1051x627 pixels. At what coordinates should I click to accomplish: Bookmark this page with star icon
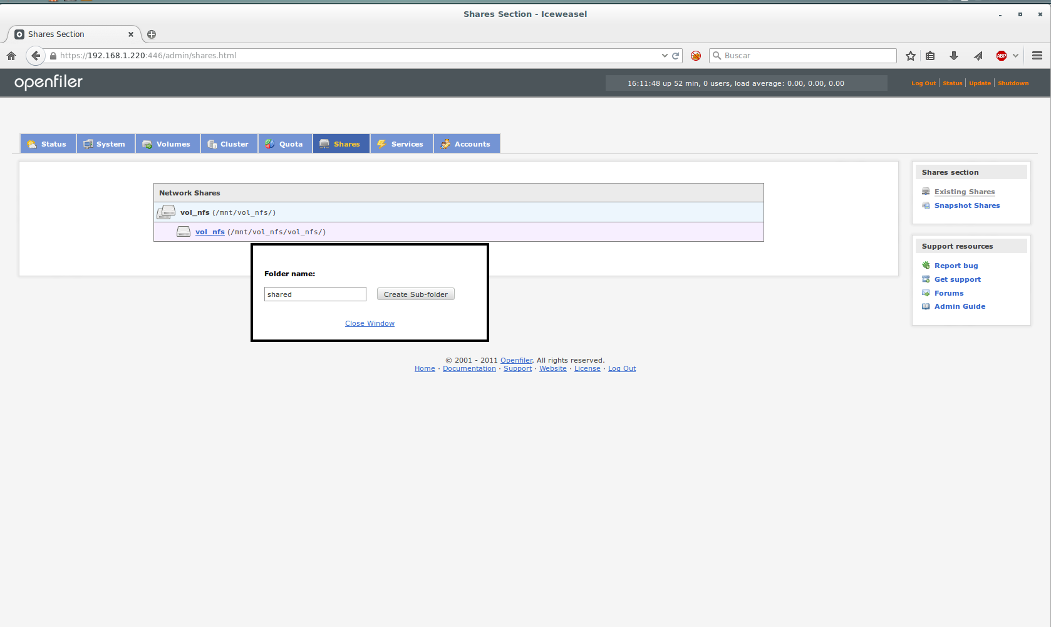pos(910,56)
